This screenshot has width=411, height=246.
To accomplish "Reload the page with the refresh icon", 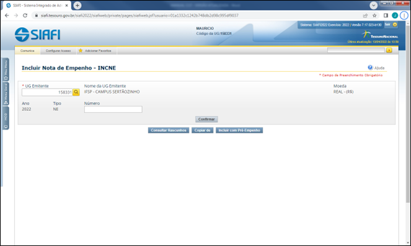I will coord(25,15).
